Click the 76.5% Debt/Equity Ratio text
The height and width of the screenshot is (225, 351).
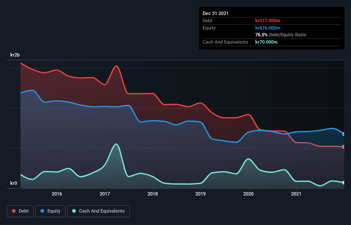(x=281, y=35)
